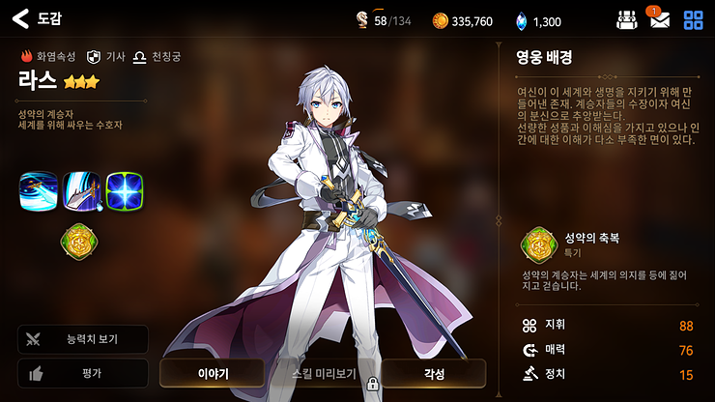
Task: Tap the gold coin currency counter
Action: pos(463,21)
